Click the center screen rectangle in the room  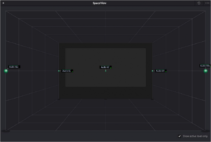pyautogui.click(x=105, y=67)
